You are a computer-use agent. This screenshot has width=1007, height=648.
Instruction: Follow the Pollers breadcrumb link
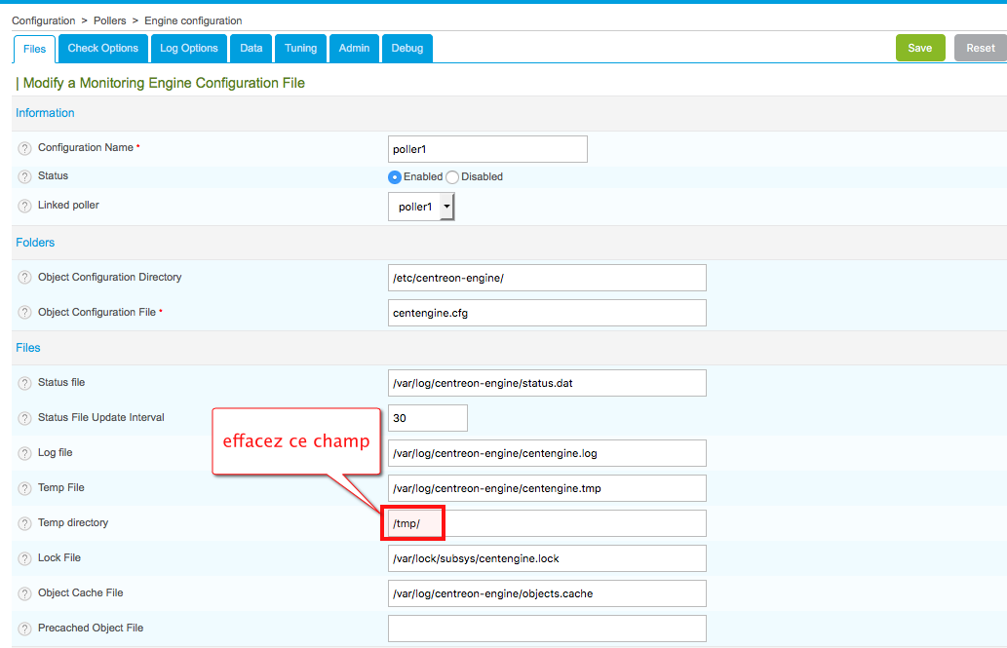(x=110, y=20)
